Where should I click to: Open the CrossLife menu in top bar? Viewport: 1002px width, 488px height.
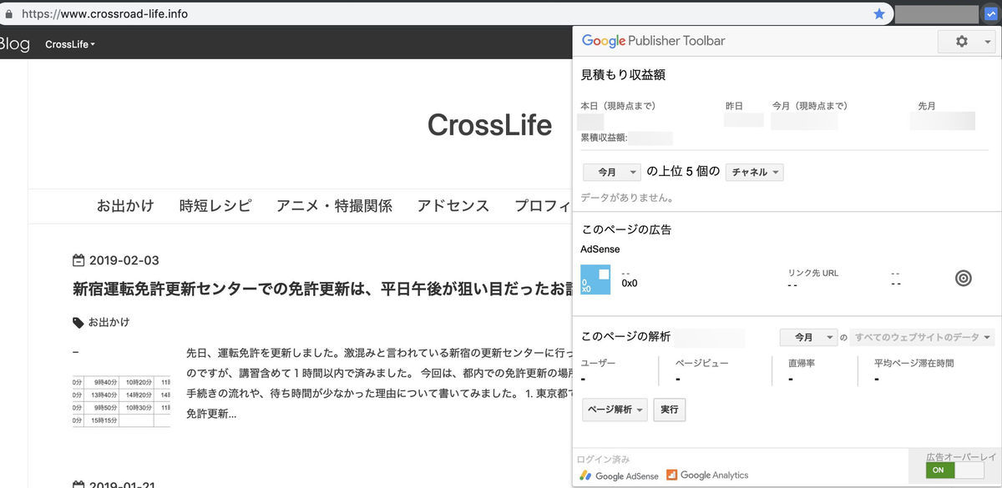pyautogui.click(x=69, y=43)
